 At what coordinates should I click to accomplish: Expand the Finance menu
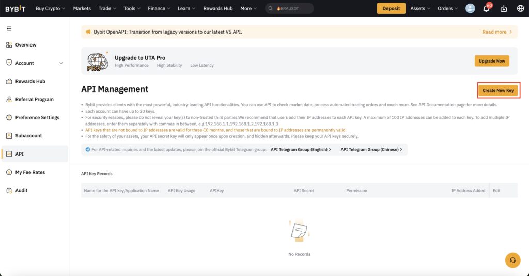[159, 8]
